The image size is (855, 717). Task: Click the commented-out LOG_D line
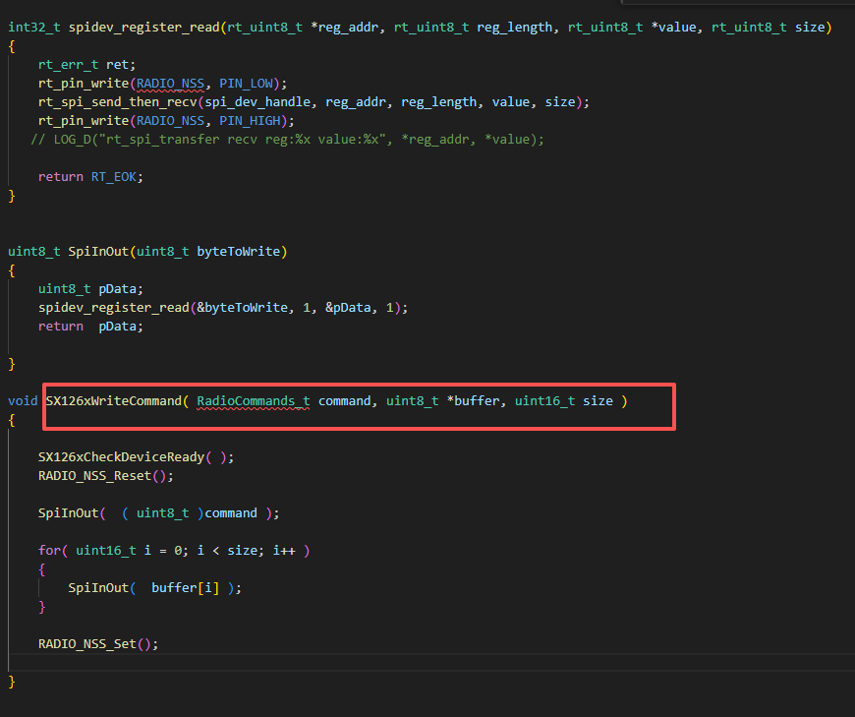click(x=287, y=140)
